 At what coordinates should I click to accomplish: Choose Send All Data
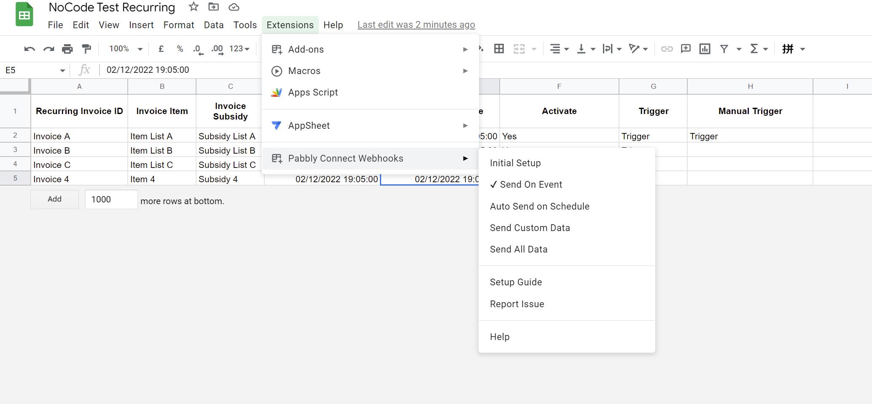pos(567,250)
